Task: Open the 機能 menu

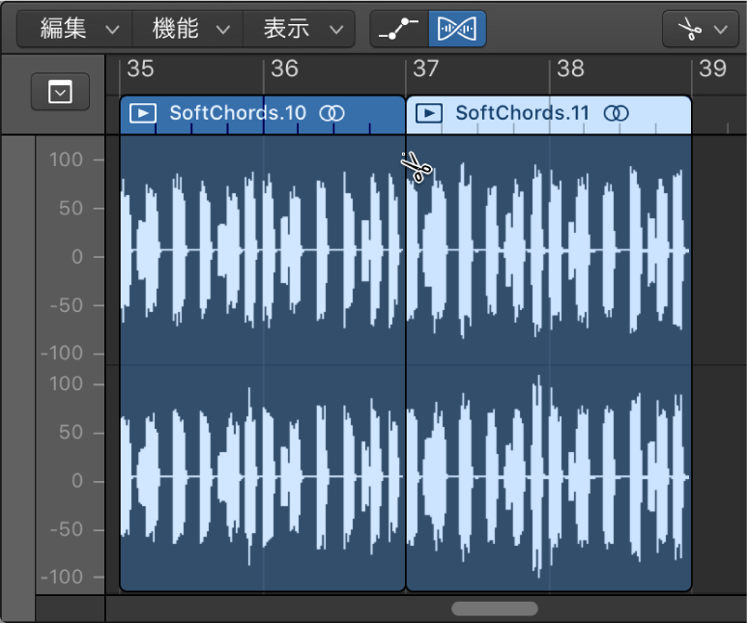Action: point(187,29)
